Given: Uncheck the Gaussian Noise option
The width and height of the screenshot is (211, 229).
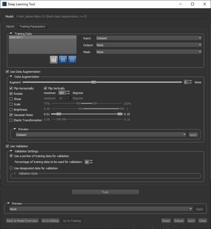Looking at the screenshot, I should click(11, 115).
